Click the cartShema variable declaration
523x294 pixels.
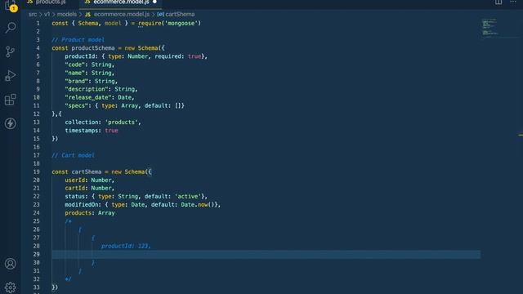click(87, 171)
